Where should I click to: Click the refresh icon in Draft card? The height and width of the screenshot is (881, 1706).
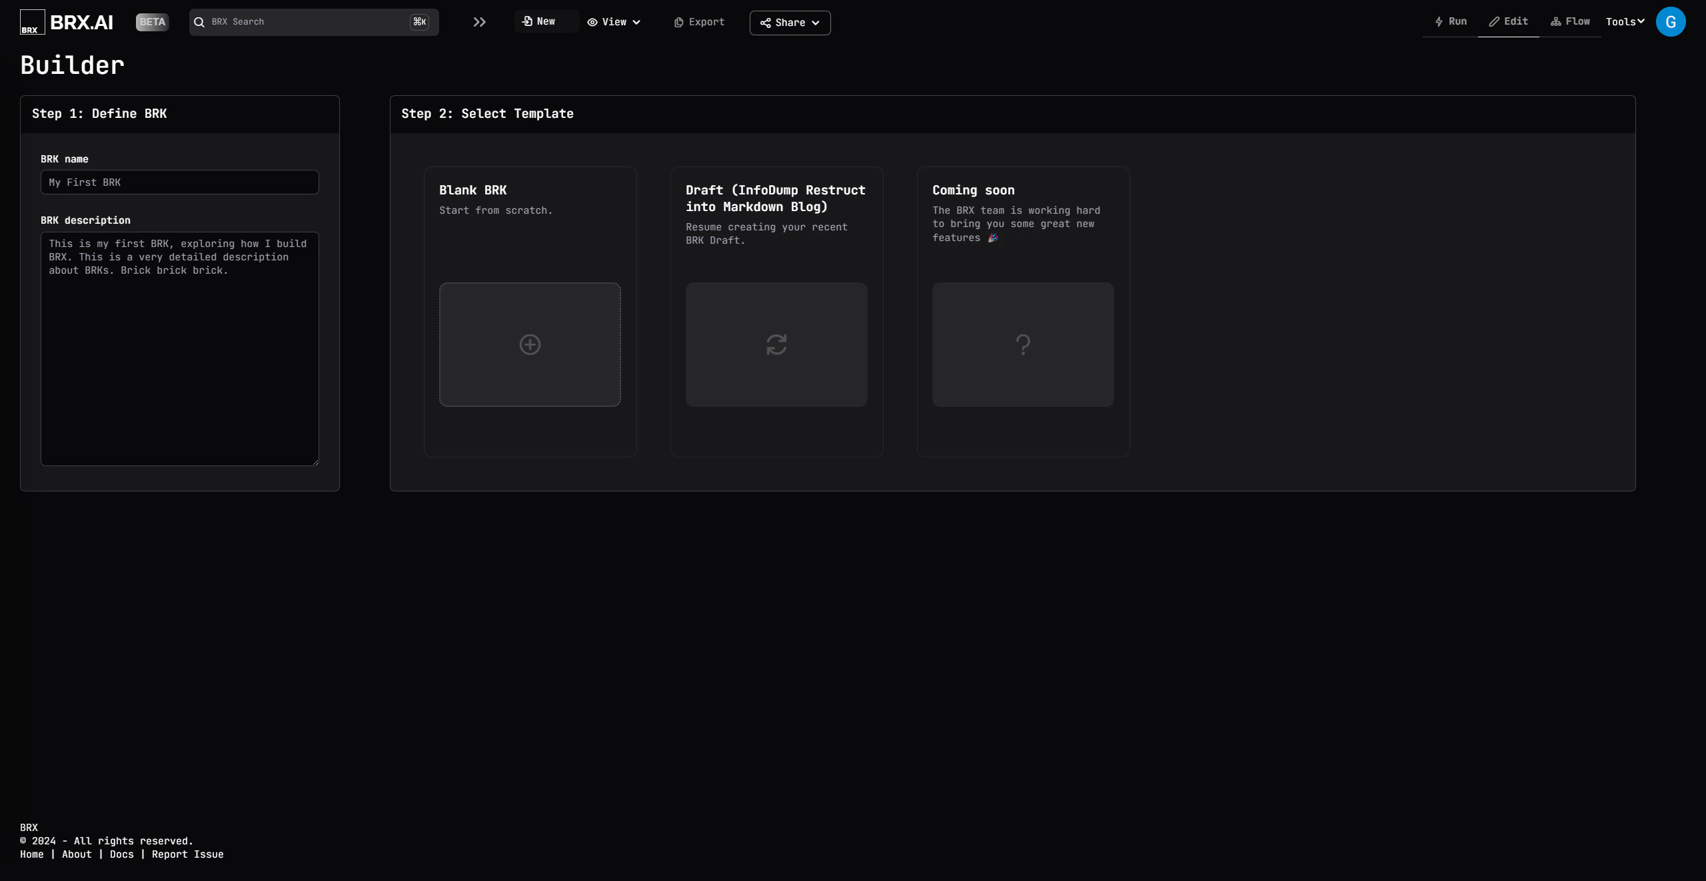[x=776, y=344]
